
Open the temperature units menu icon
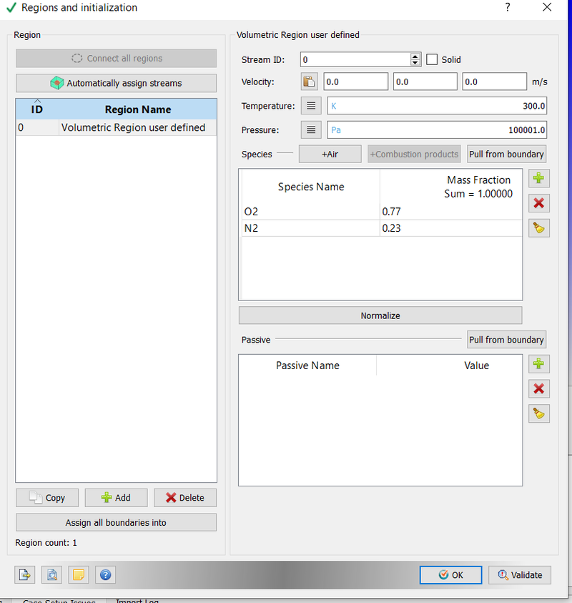310,106
